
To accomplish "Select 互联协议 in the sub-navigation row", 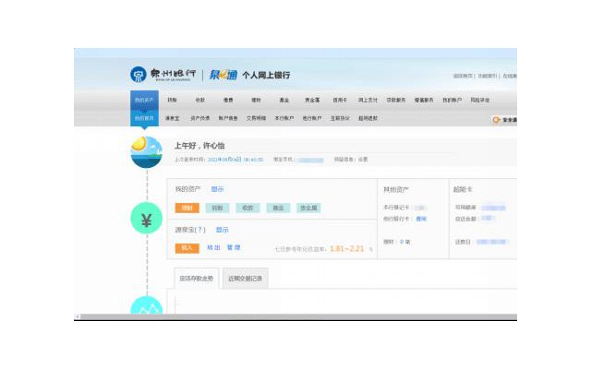I will pos(340,118).
